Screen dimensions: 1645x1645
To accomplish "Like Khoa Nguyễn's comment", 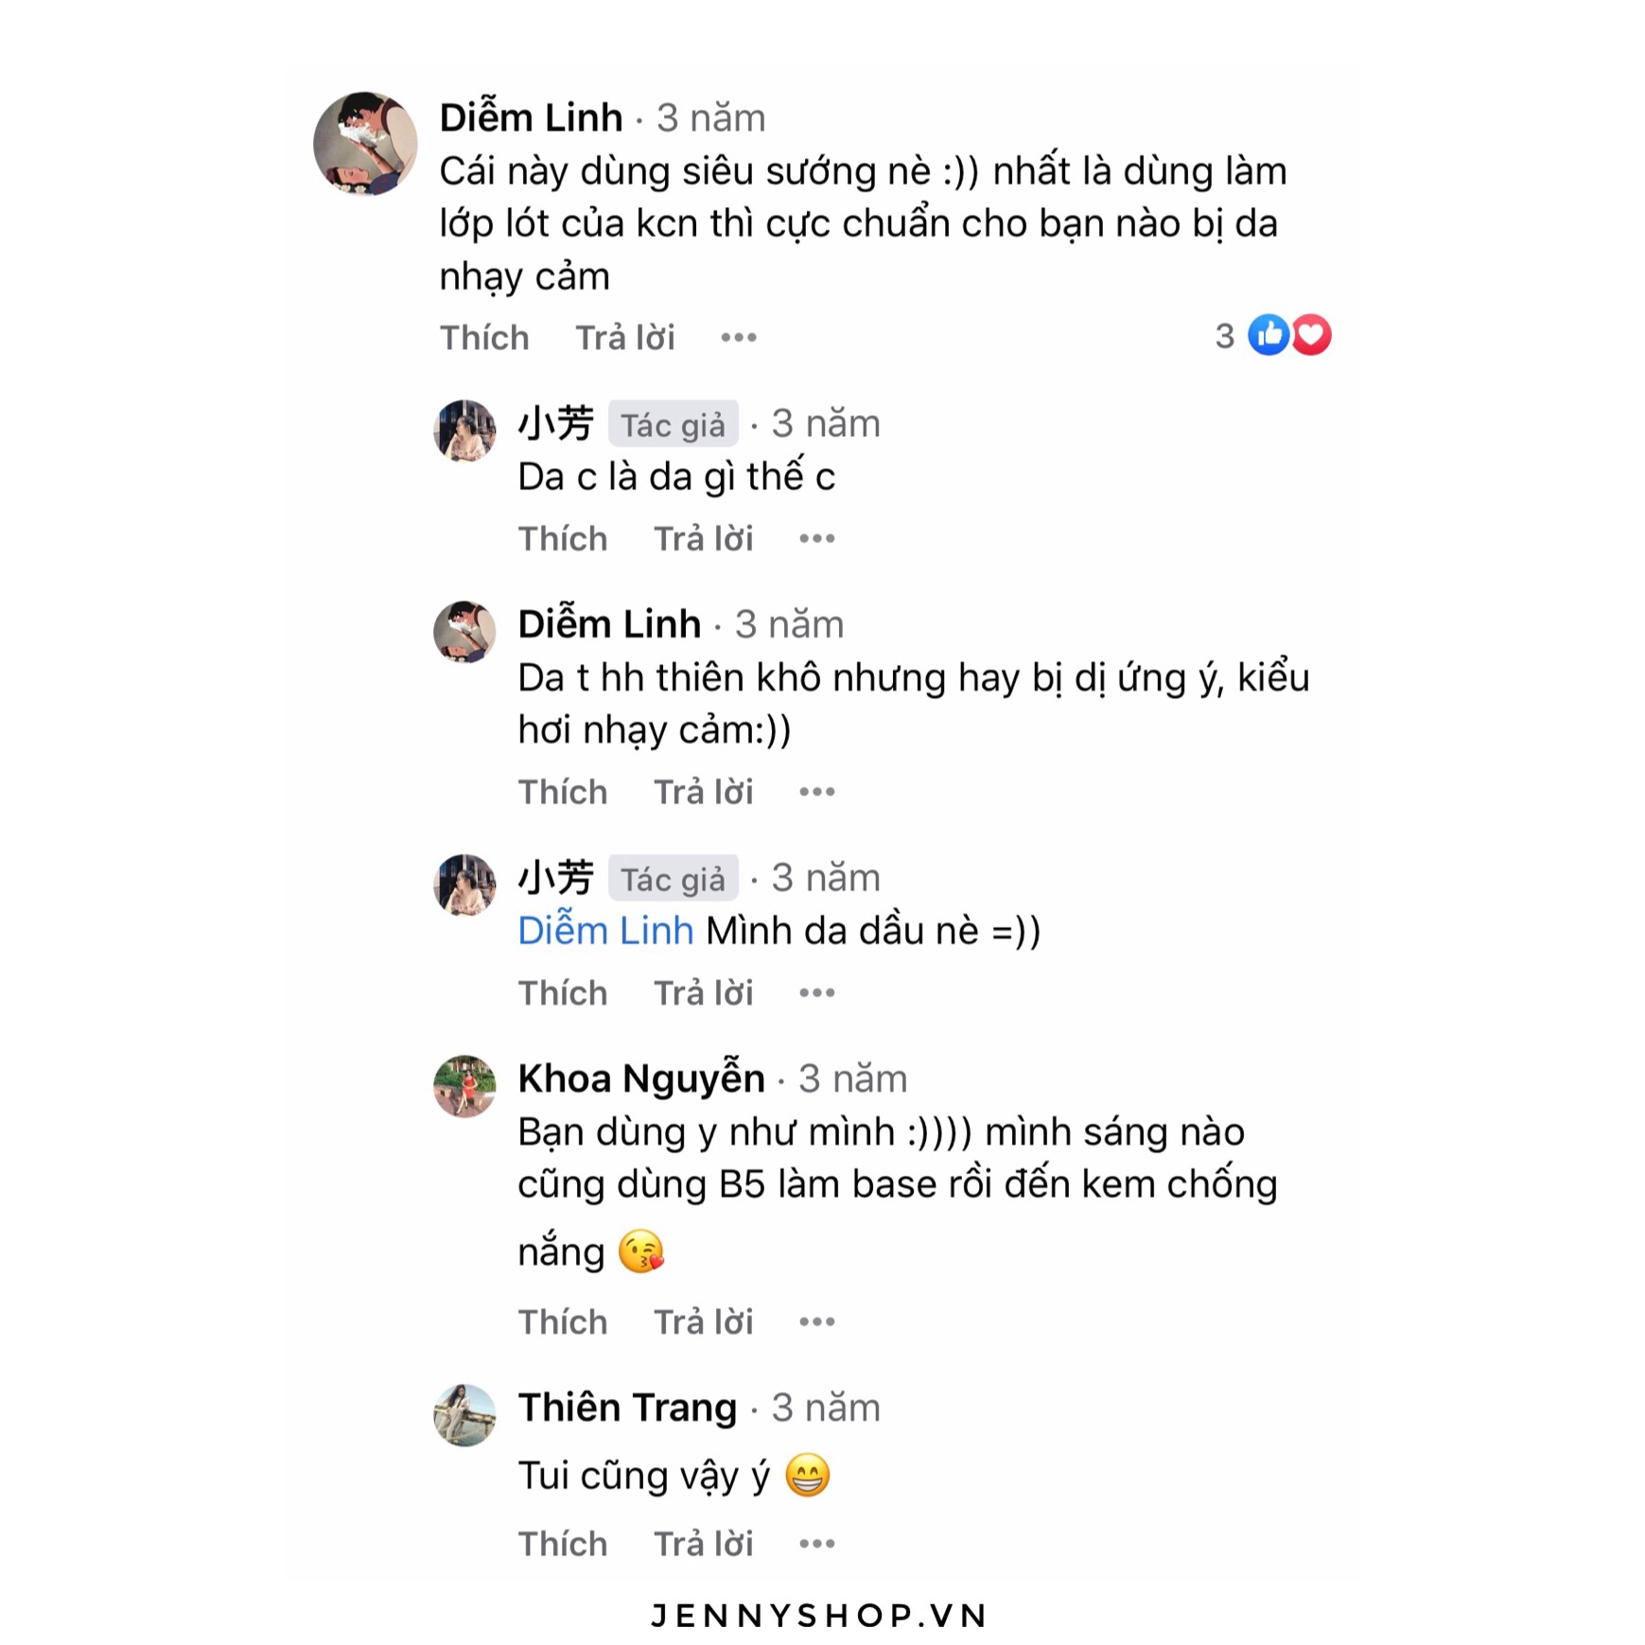I will [563, 1321].
